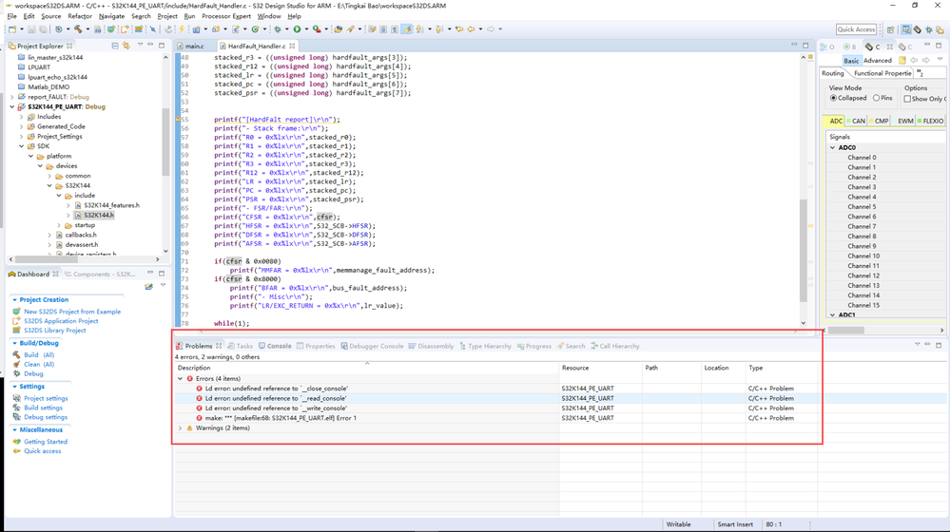Close the HardFault_Handler.c editor tab
Image resolution: width=950 pixels, height=532 pixels.
292,46
